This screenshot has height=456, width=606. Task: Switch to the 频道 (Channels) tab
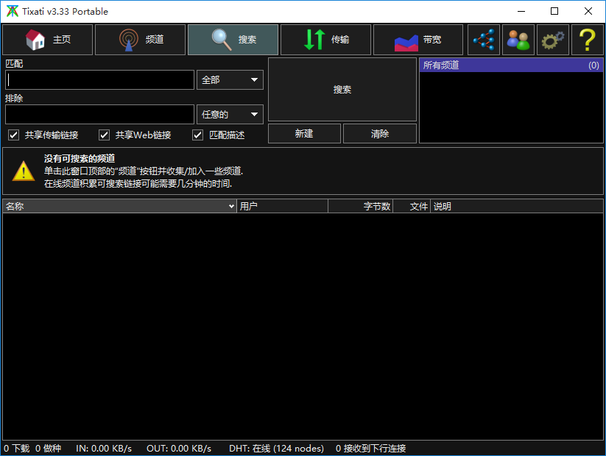(x=141, y=40)
